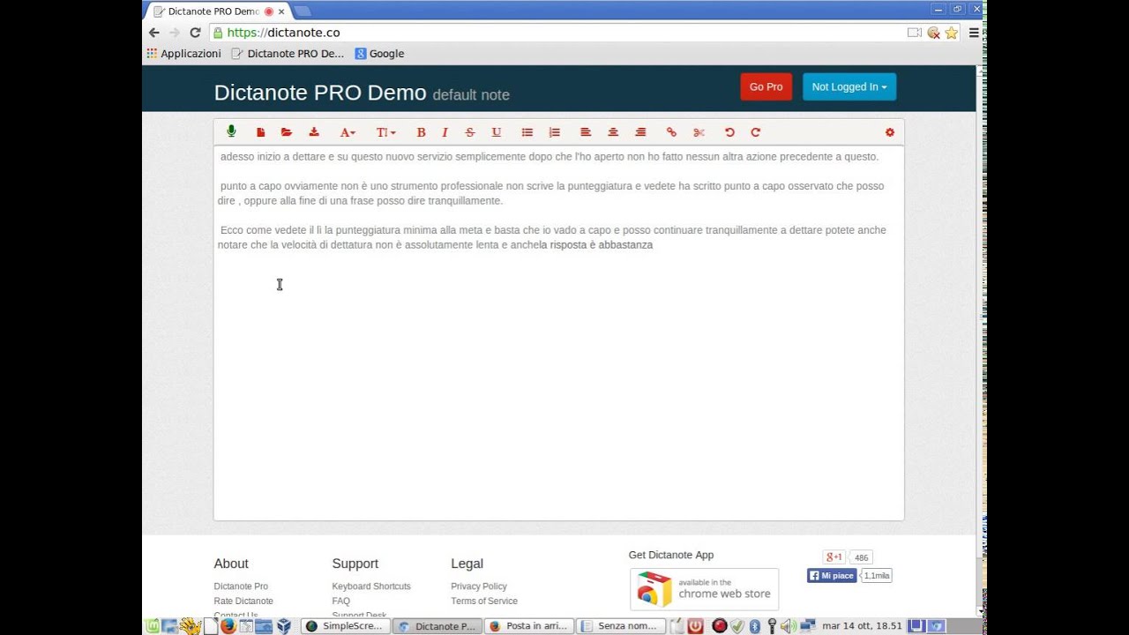Viewport: 1129px width, 635px height.
Task: Switch to Posta in arri... taskbar window
Action: click(x=529, y=626)
